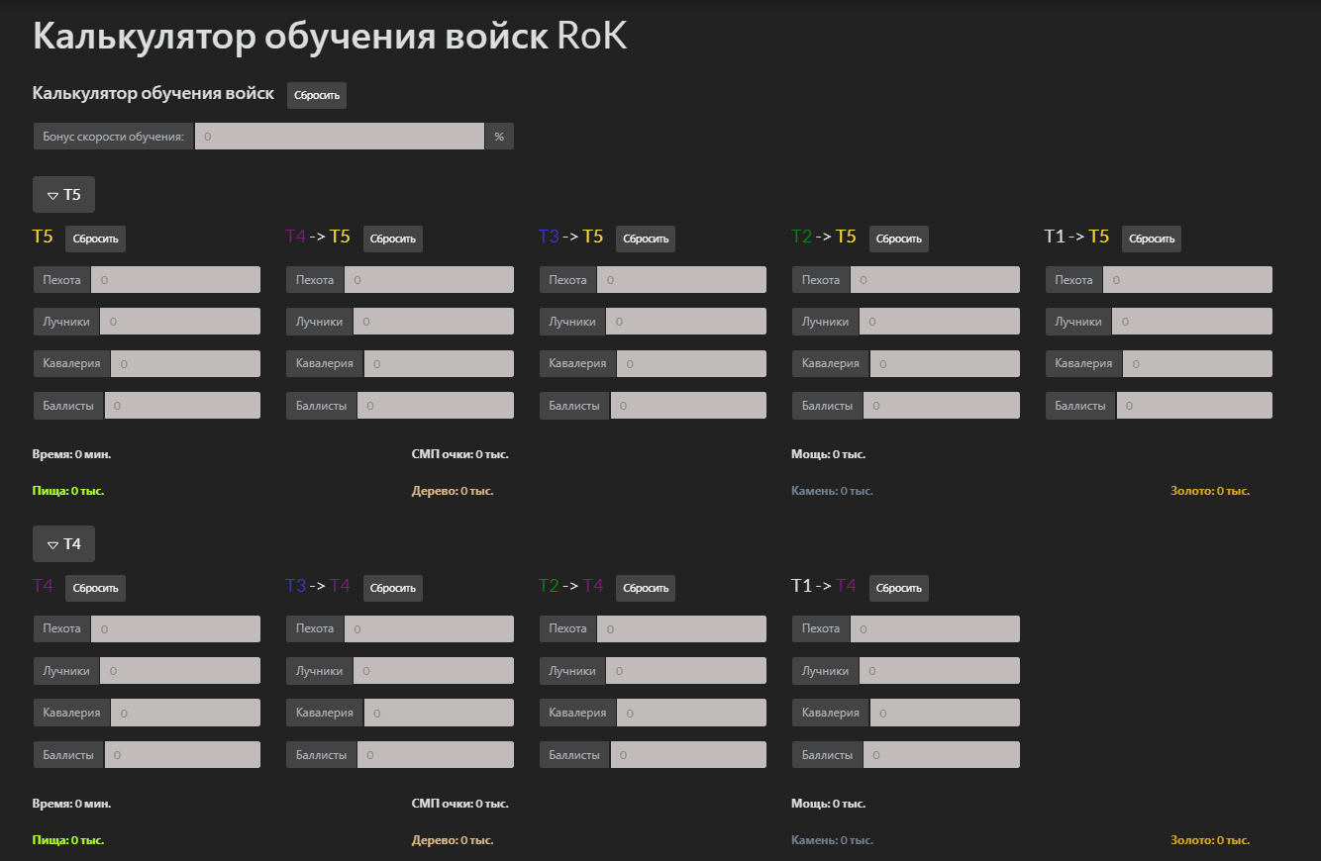Click Дерево: 0 тыс. in T5 section
Viewport: 1321px width, 861px height.
pyautogui.click(x=453, y=491)
